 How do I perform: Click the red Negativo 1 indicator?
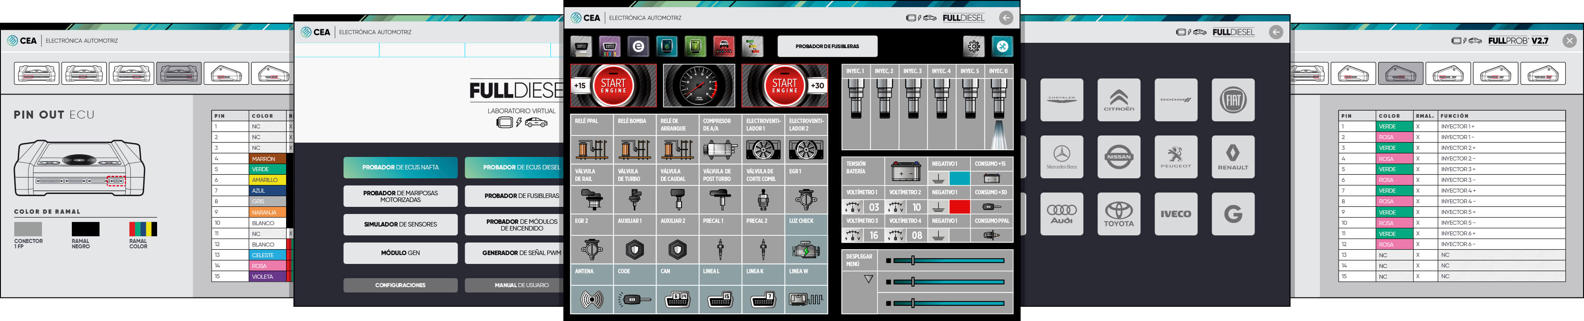959,207
